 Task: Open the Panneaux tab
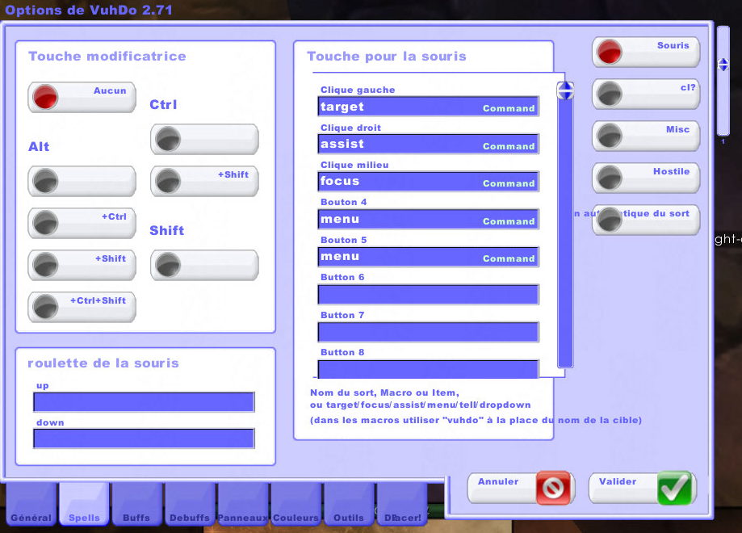(243, 504)
